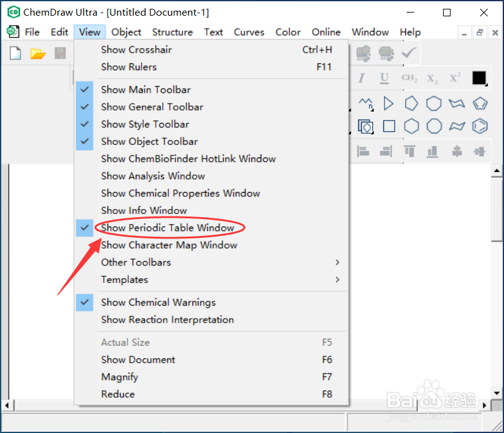Screen dimensions: 504x433
Task: Choose Show Info Window
Action: (212, 211)
